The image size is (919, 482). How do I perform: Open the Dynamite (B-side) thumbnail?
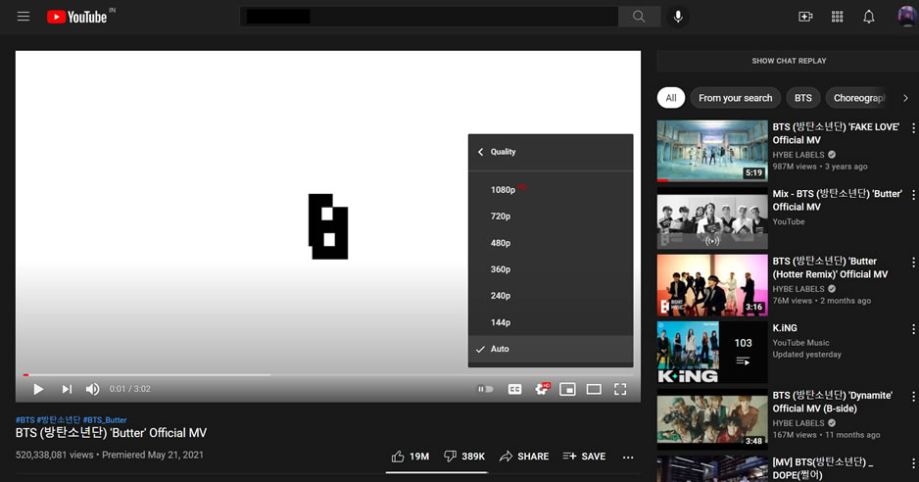click(712, 419)
